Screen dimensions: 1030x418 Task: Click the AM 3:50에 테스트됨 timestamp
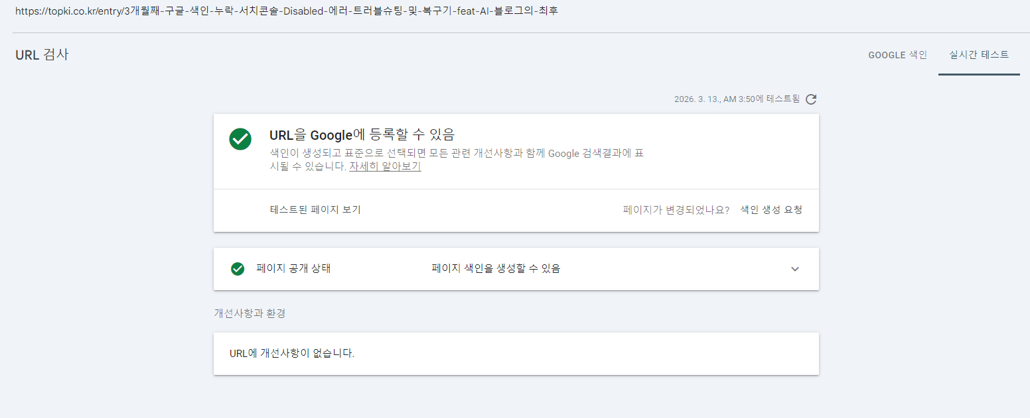[737, 99]
